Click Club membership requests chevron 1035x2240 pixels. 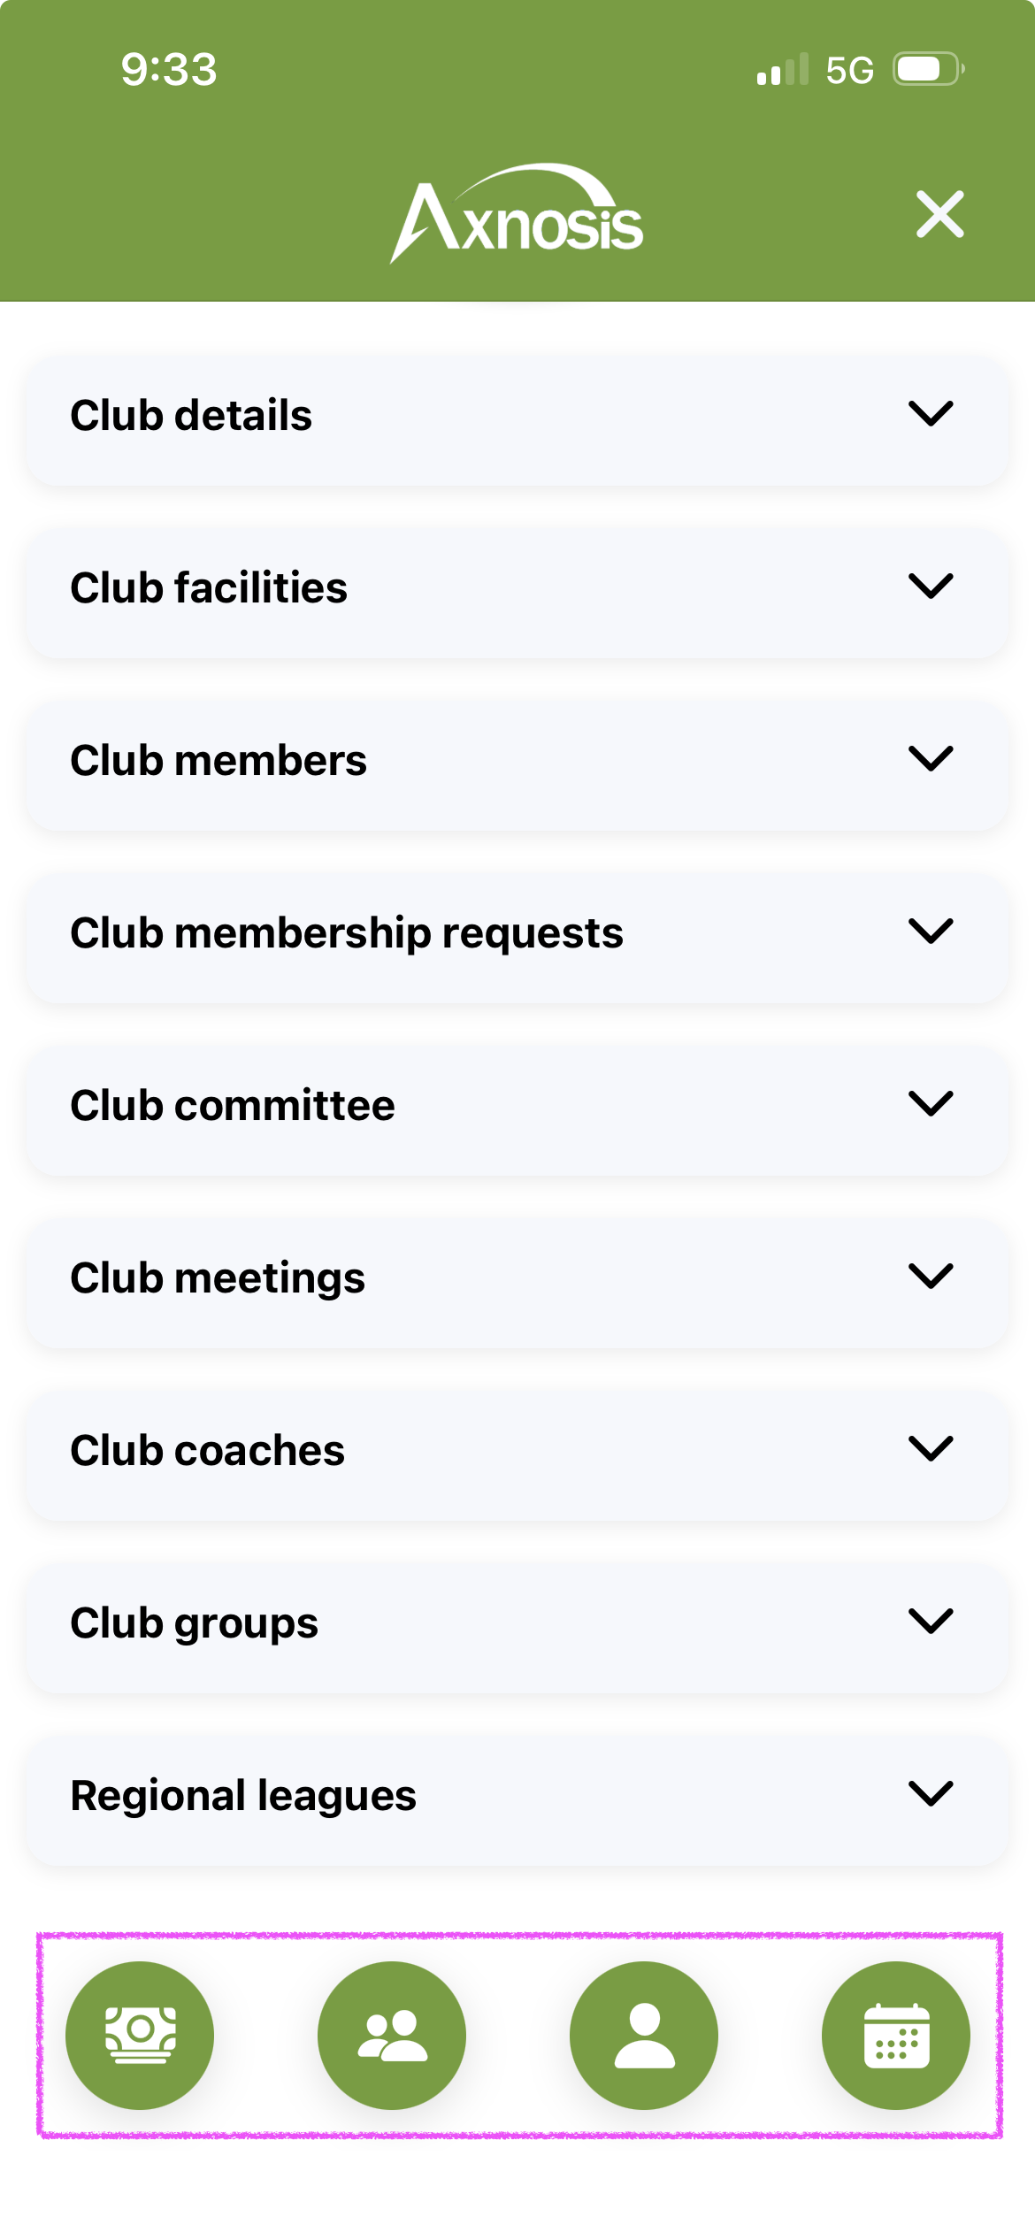931,932
